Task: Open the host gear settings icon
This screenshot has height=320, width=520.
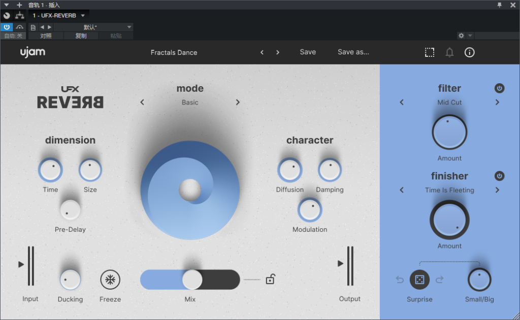Action: [461, 35]
